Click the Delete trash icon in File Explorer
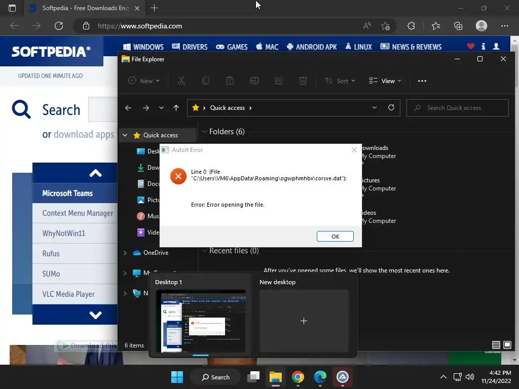The width and height of the screenshot is (519, 389). click(303, 81)
